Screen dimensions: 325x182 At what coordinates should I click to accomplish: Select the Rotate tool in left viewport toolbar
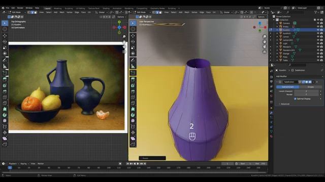[5, 41]
